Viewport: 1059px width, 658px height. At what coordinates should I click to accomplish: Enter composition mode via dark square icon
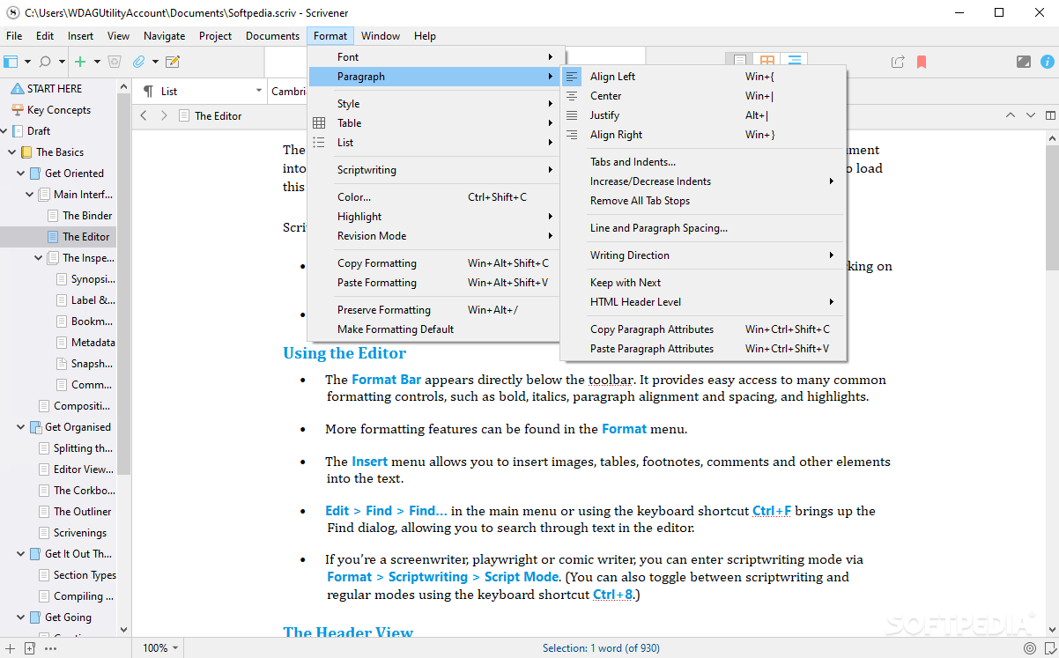(1023, 62)
